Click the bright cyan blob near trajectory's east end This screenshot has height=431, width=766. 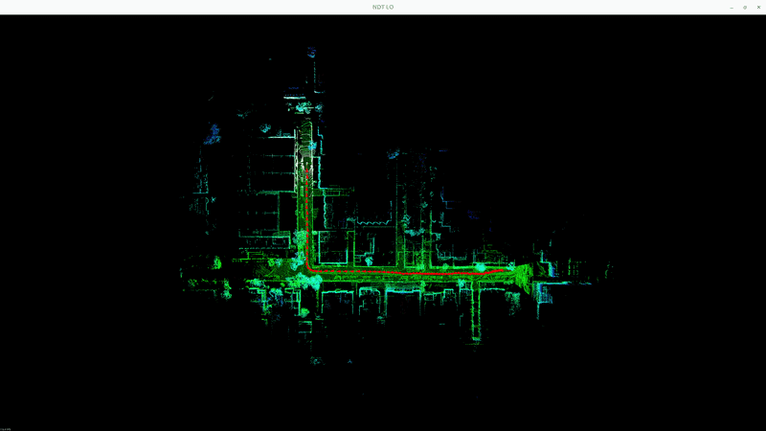[x=481, y=268]
